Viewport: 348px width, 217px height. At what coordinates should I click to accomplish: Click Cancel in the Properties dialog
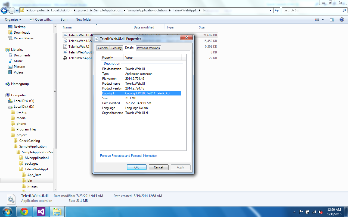159,167
